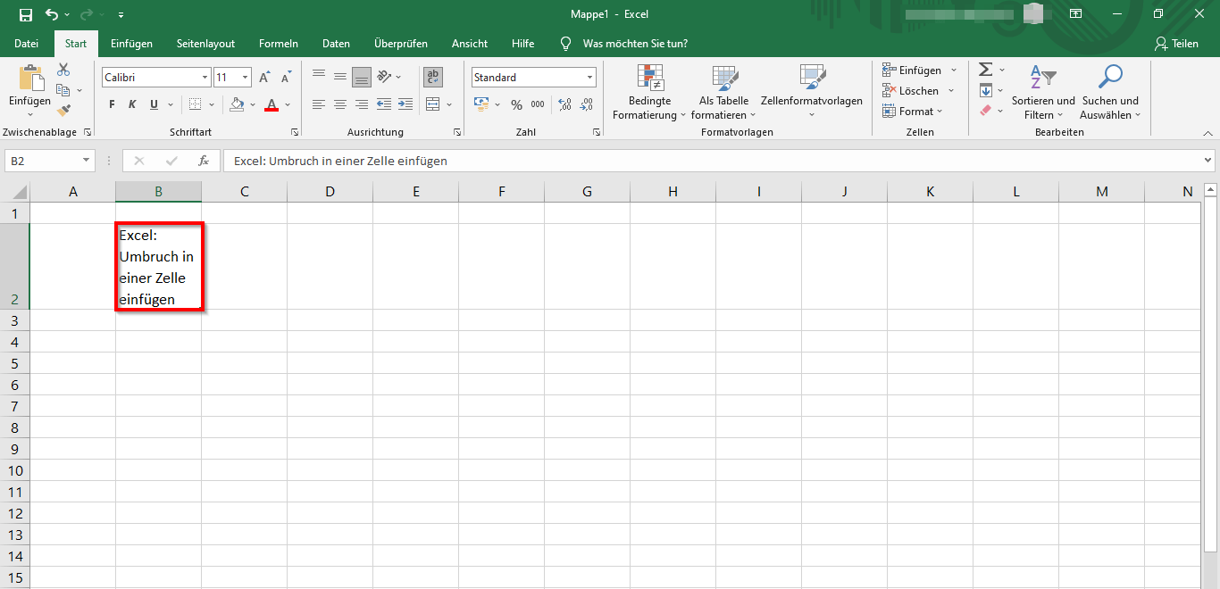Click Löschen in the Zellen group

(x=919, y=90)
